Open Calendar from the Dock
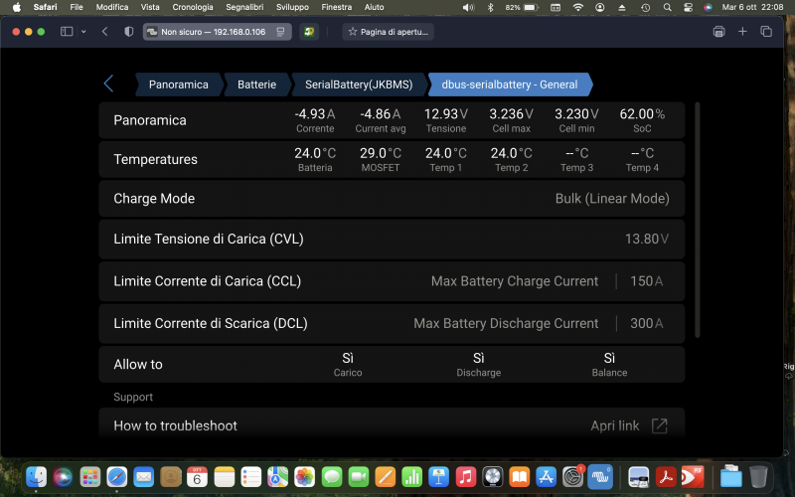 click(x=197, y=477)
